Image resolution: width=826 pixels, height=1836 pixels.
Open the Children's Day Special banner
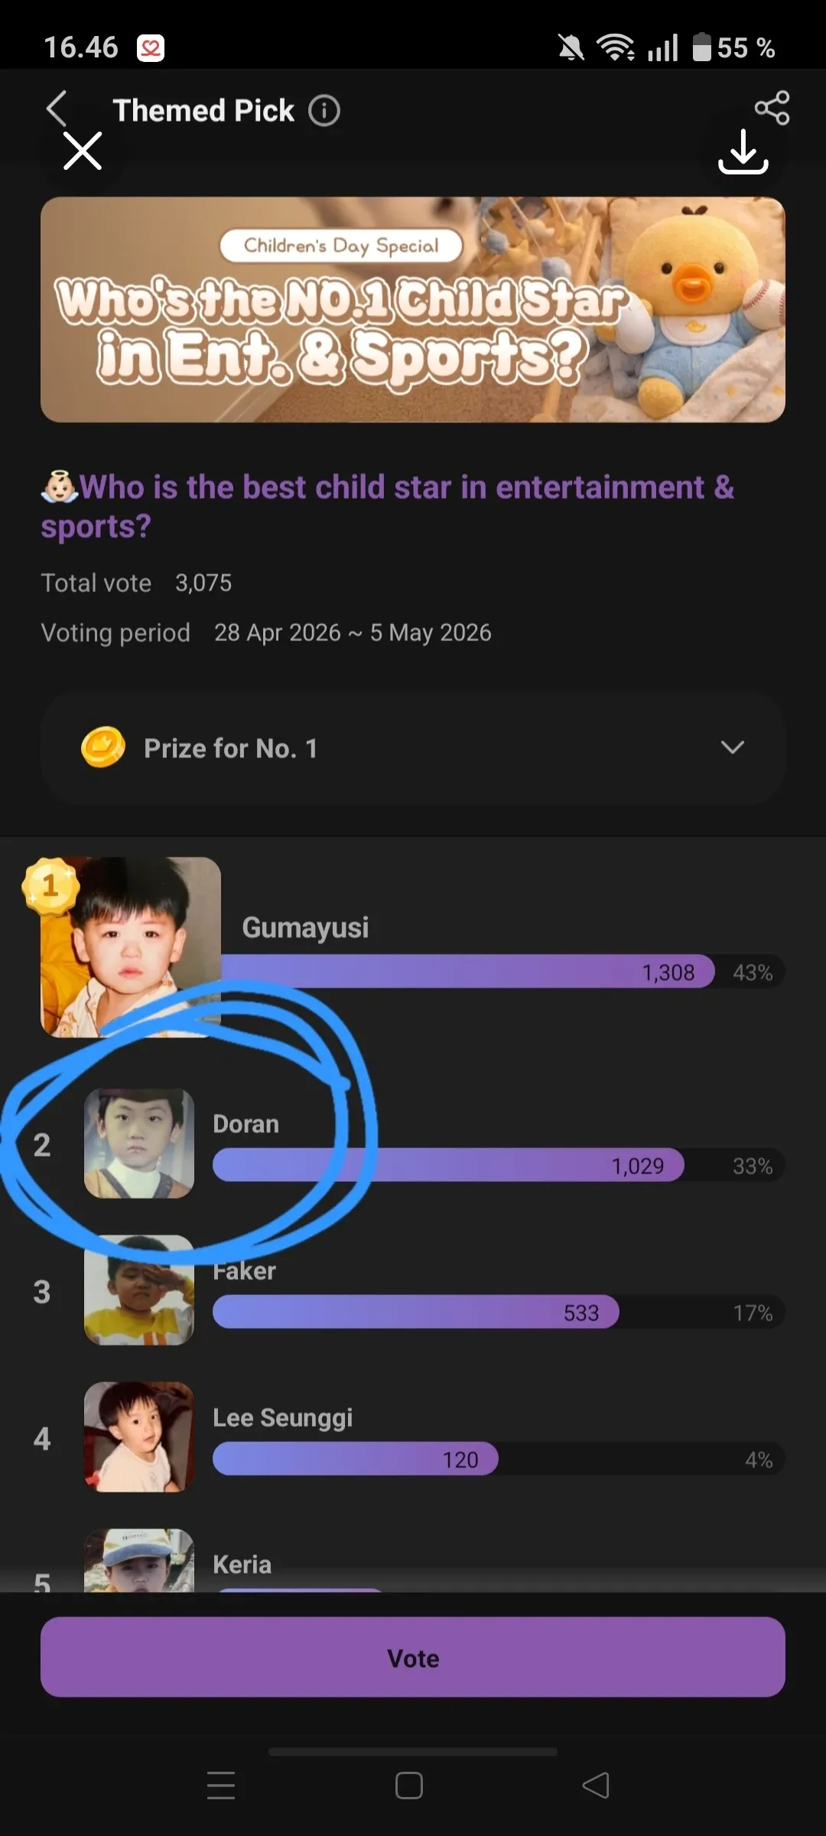pos(413,310)
